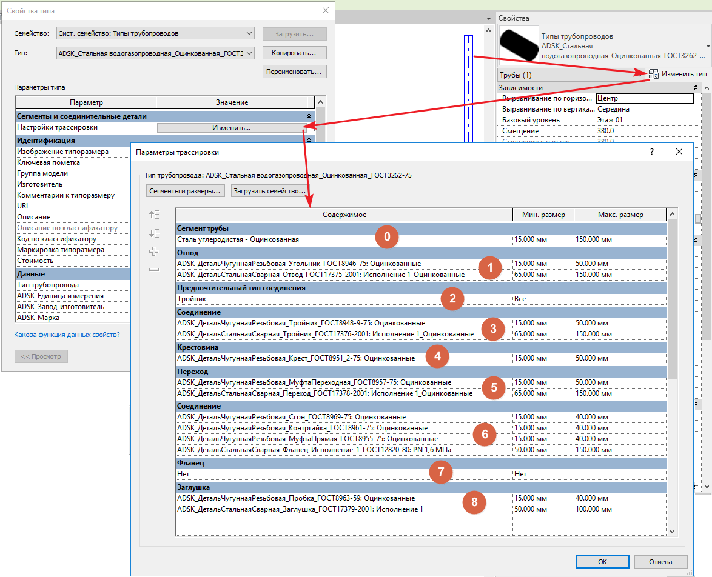Click Параметр column header
This screenshot has height=577, width=712.
click(x=86, y=102)
